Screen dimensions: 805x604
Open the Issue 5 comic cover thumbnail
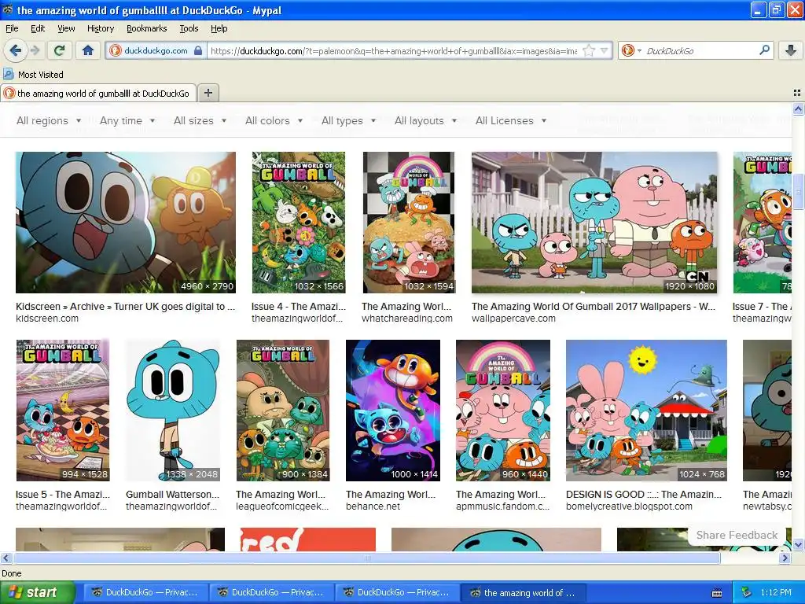pos(63,411)
